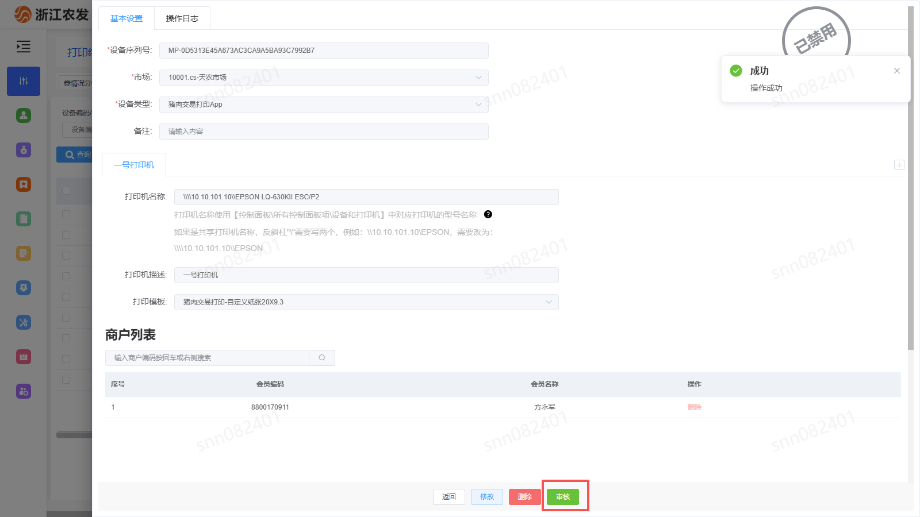Click the 打印机描述 input field
920x517 pixels.
pos(366,275)
